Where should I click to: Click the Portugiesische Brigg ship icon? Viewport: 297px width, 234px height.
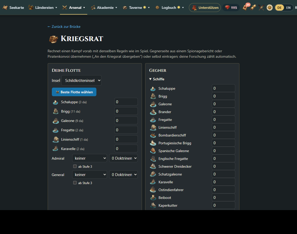tap(153, 143)
